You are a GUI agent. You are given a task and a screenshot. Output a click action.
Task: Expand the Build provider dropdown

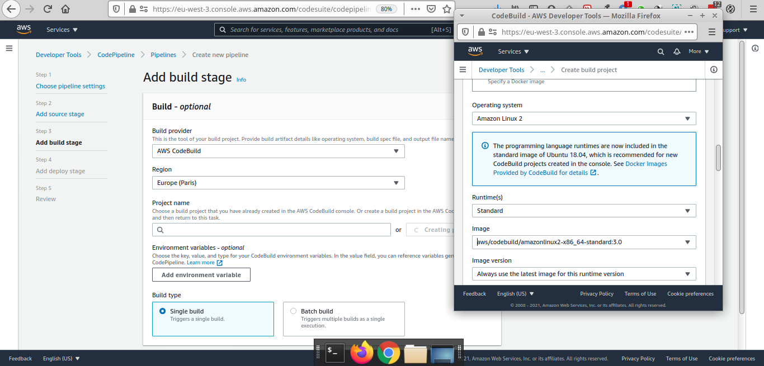coord(278,151)
